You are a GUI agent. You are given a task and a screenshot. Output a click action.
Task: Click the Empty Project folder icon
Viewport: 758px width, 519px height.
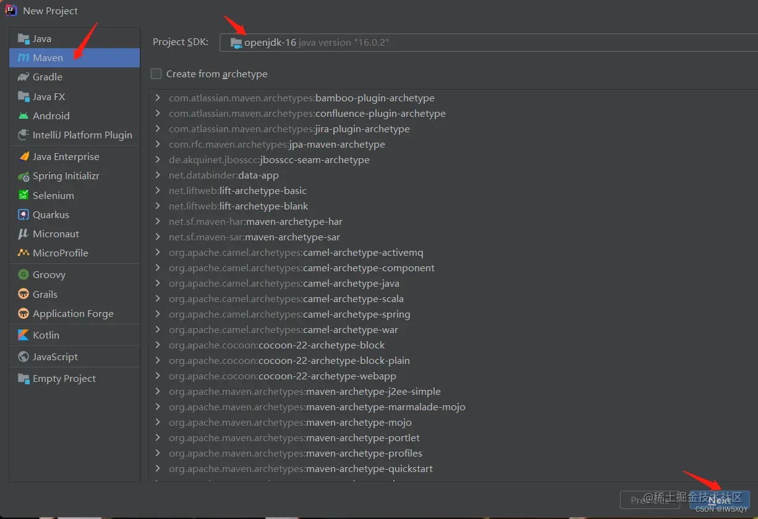tap(23, 378)
